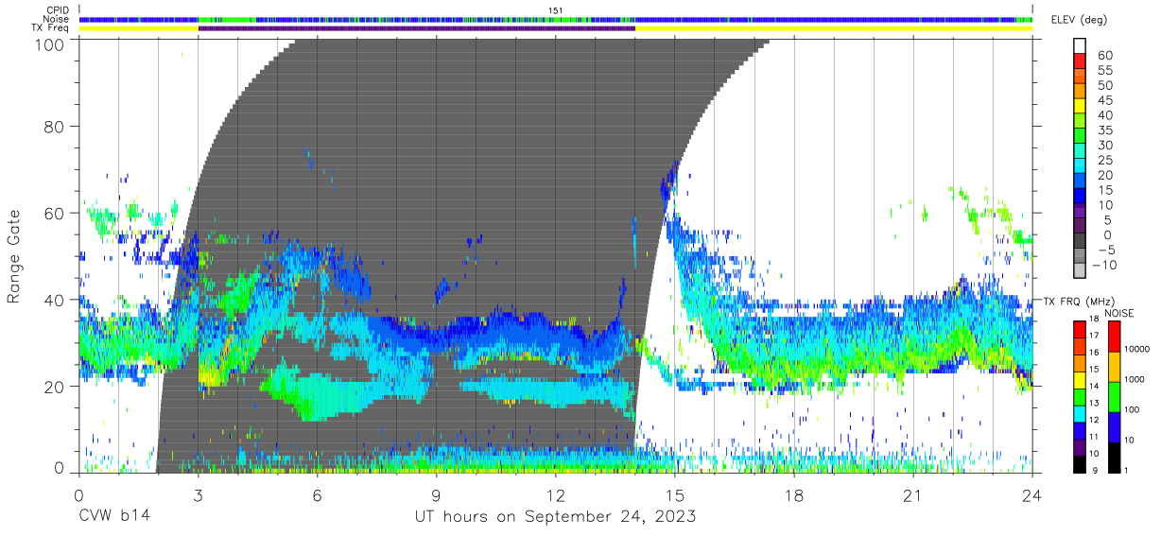Image resolution: width=1161 pixels, height=536 pixels.
Task: Click the y-axis tick label '80'
Action: pos(56,127)
